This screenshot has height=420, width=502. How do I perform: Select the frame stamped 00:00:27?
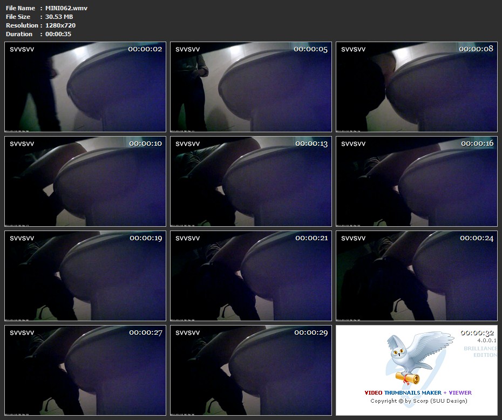(85, 370)
